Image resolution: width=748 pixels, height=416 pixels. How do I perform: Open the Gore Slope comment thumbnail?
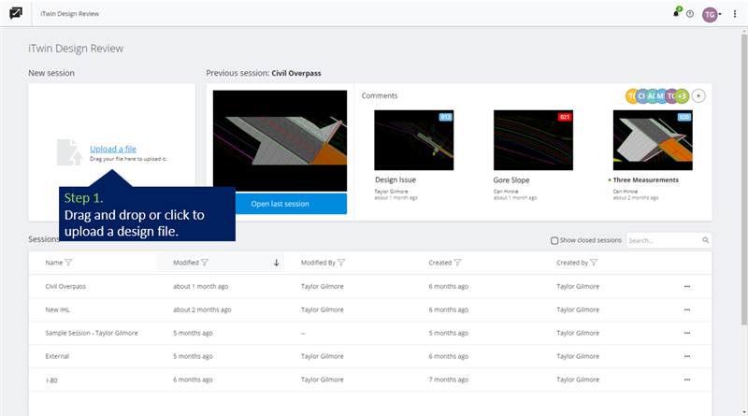(x=532, y=139)
